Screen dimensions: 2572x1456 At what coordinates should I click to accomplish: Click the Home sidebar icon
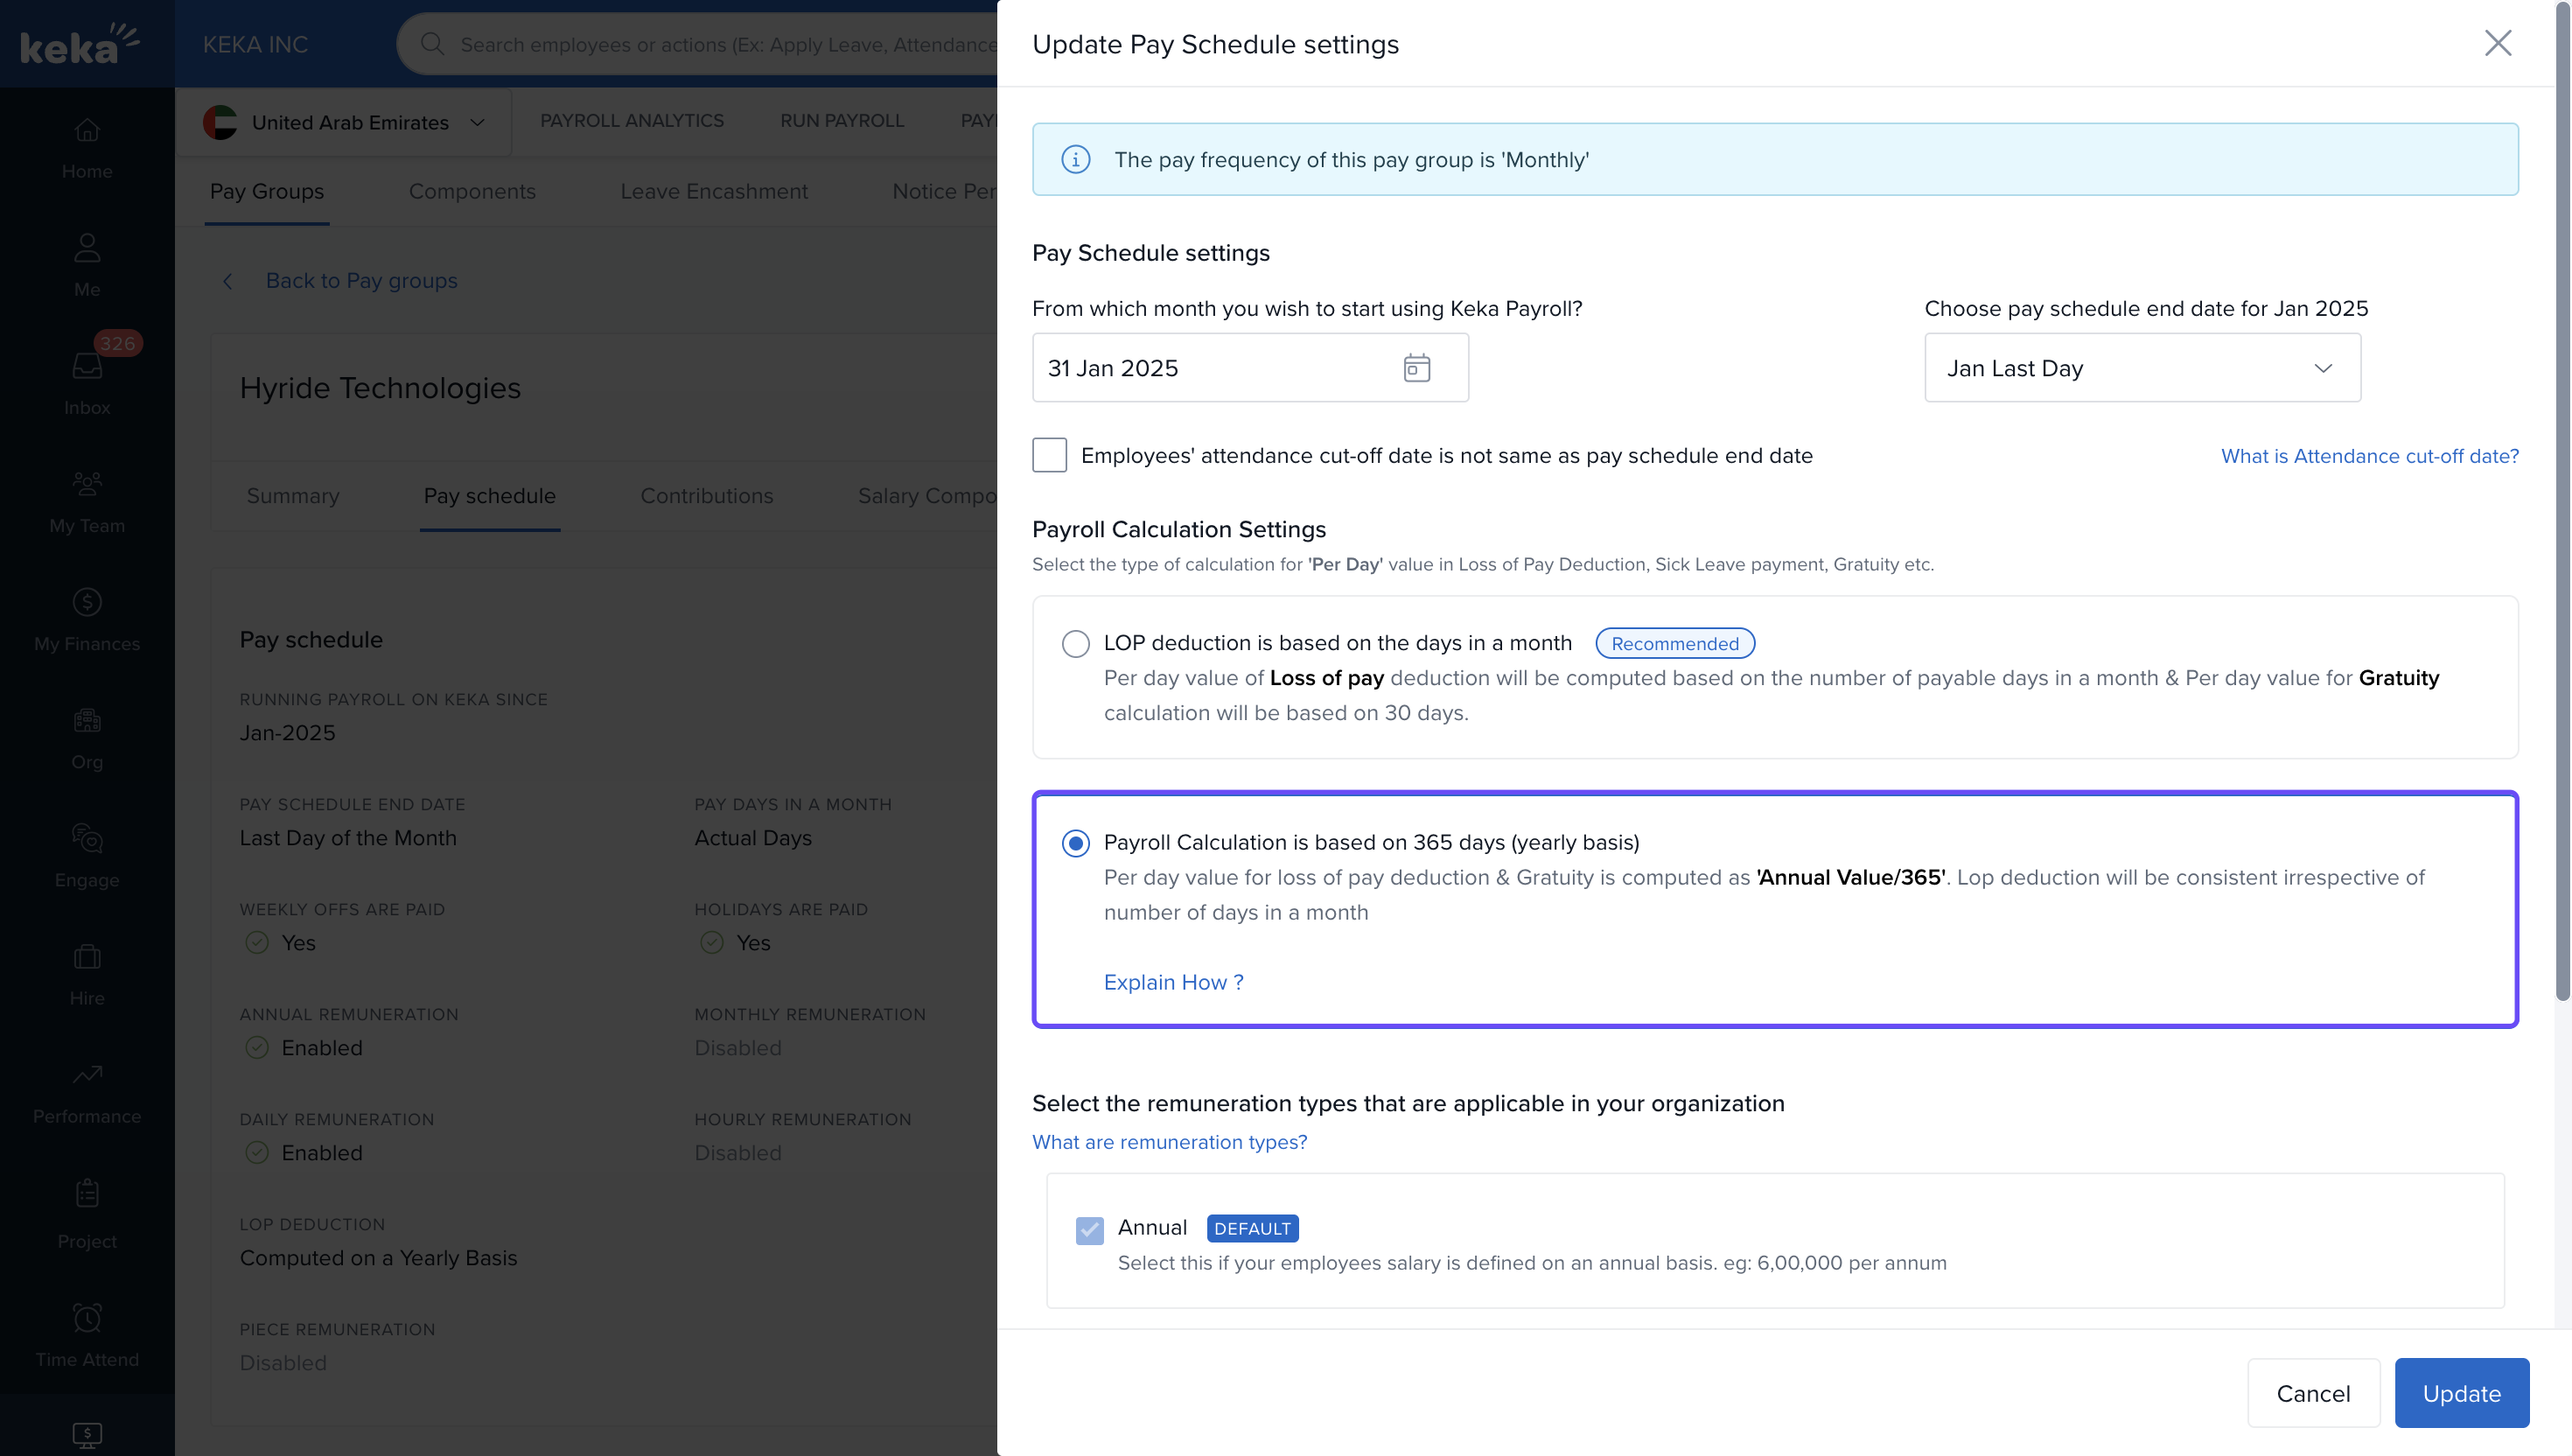87,131
